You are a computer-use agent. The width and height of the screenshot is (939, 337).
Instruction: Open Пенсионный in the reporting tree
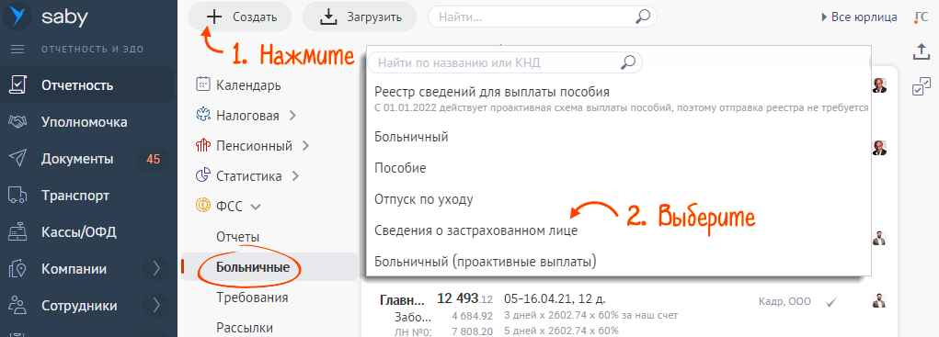(254, 145)
